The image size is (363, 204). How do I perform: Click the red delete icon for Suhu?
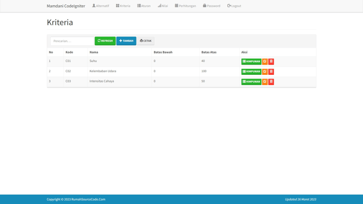click(271, 62)
